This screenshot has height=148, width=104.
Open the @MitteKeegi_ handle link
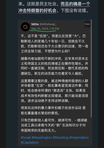click(48, 24)
